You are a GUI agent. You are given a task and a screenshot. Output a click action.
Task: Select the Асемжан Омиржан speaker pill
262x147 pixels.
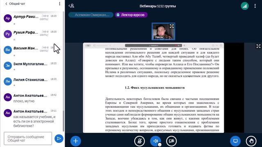pyautogui.click(x=91, y=15)
